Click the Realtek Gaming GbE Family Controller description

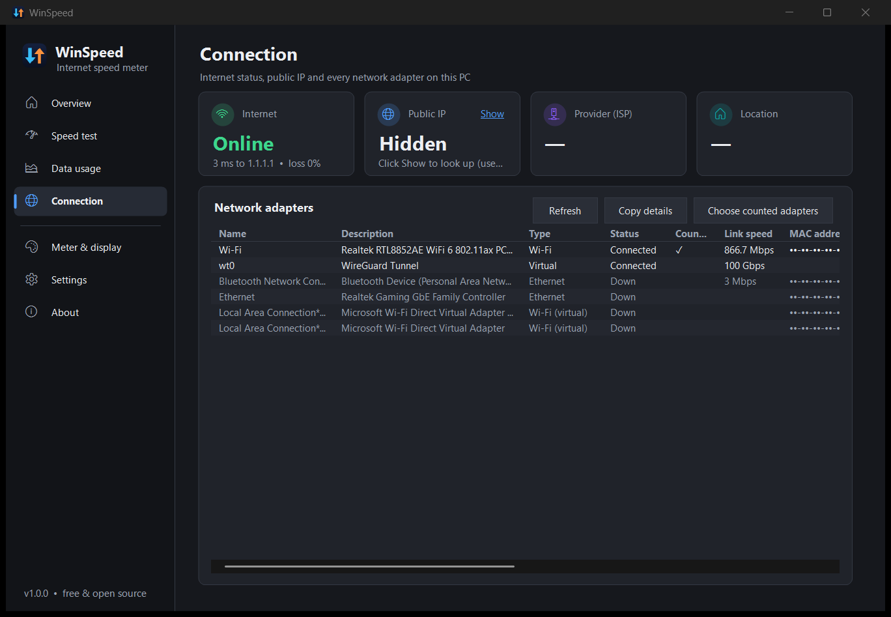pos(423,297)
